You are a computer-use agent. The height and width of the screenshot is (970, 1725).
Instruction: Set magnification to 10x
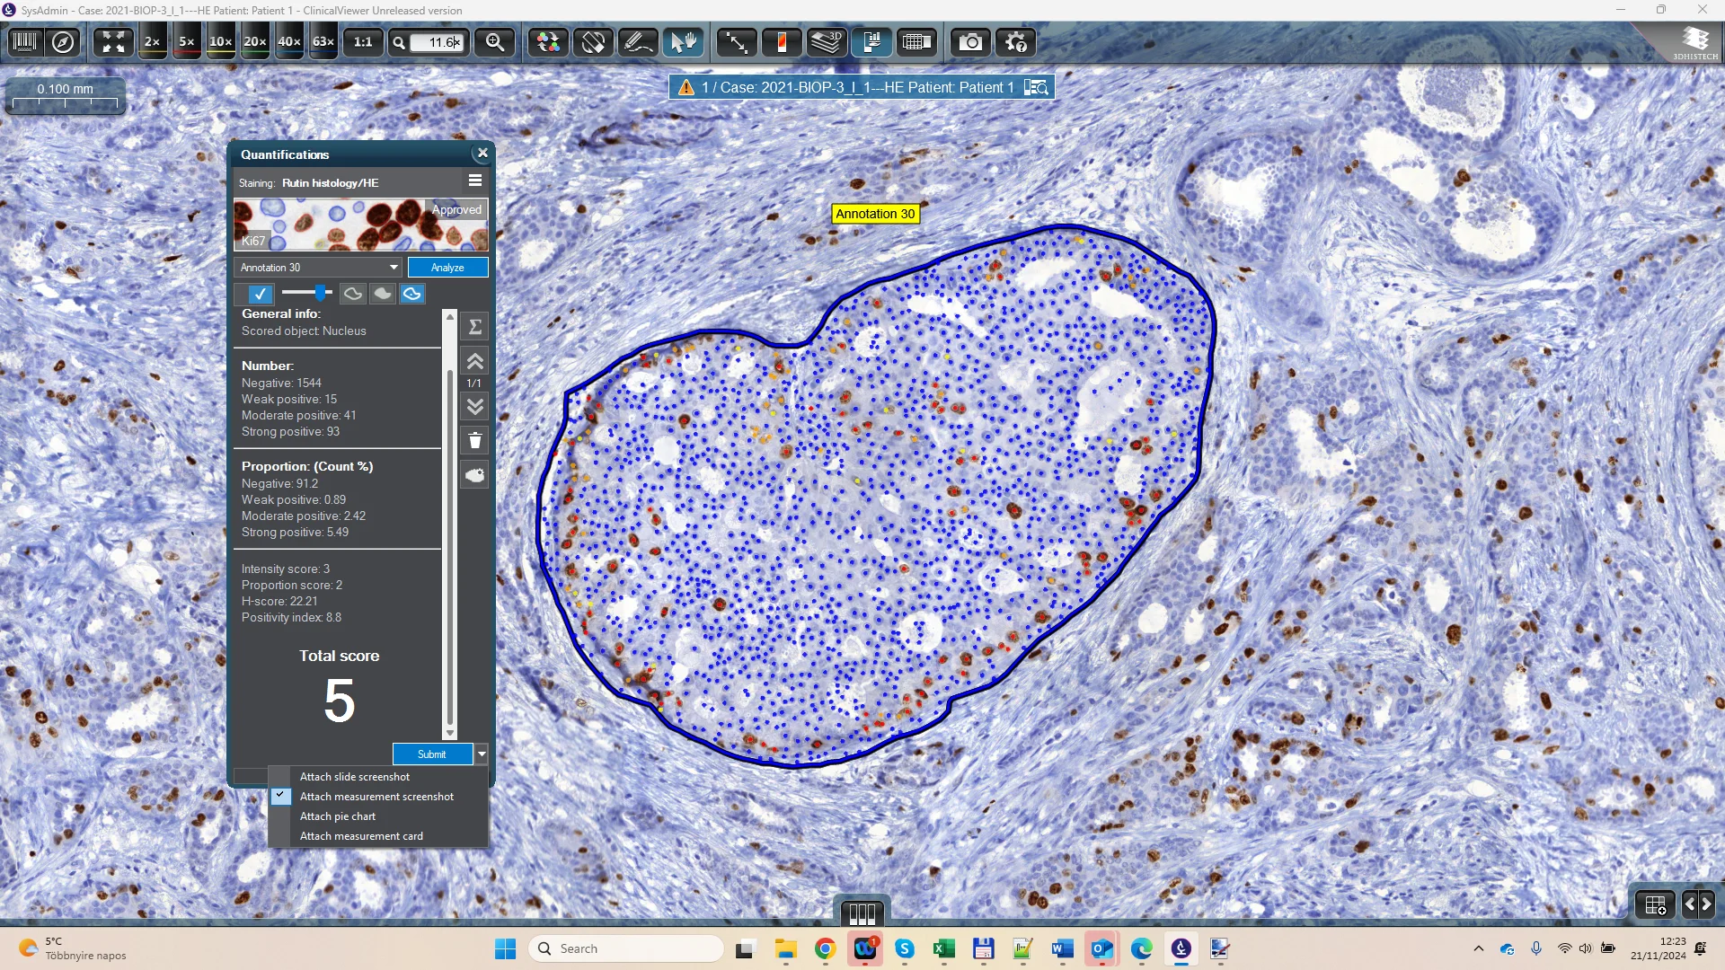coord(221,42)
